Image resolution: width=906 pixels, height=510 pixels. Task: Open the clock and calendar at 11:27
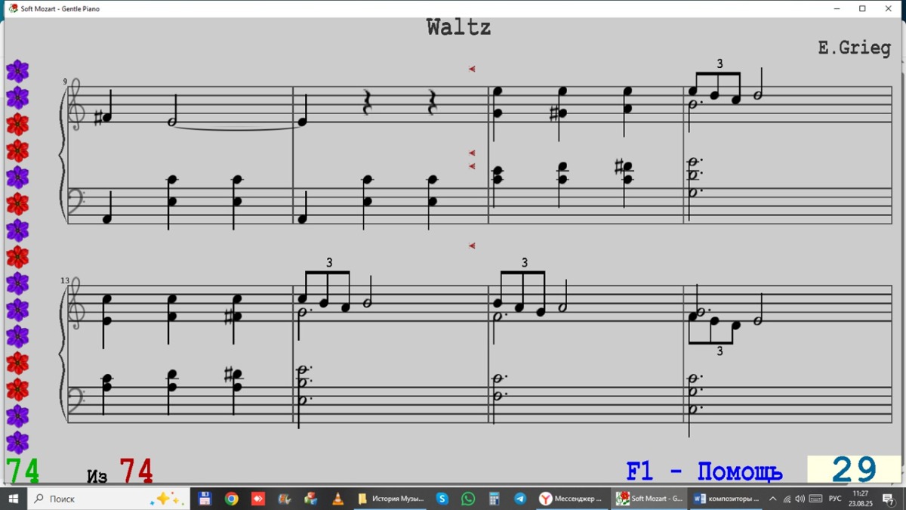[x=861, y=499]
